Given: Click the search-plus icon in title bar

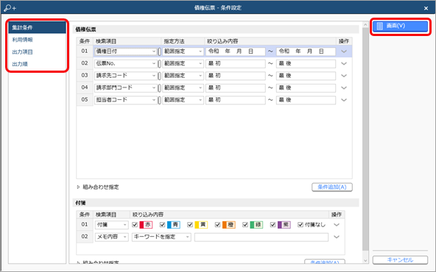Looking at the screenshot, I should pyautogui.click(x=10, y=8).
